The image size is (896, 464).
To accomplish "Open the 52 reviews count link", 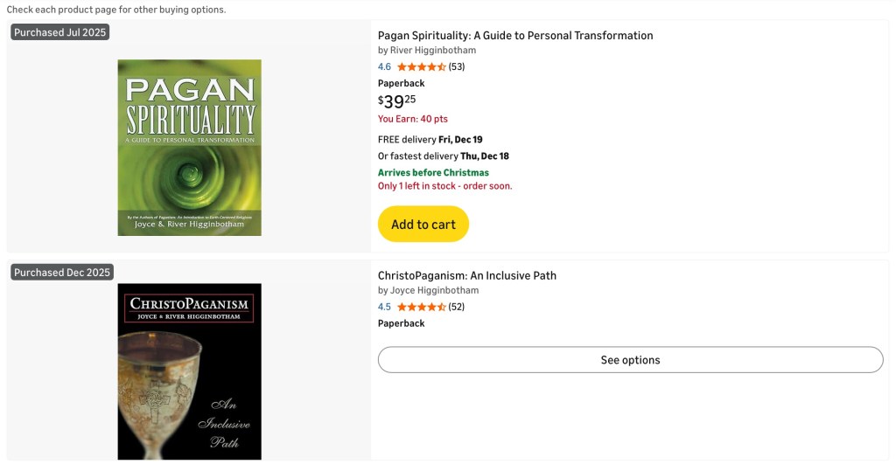I will coord(457,308).
